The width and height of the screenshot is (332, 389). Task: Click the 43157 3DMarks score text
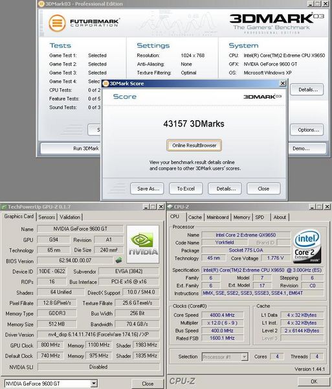(194, 124)
